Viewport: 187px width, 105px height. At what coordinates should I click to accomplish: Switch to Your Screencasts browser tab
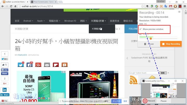44,2
